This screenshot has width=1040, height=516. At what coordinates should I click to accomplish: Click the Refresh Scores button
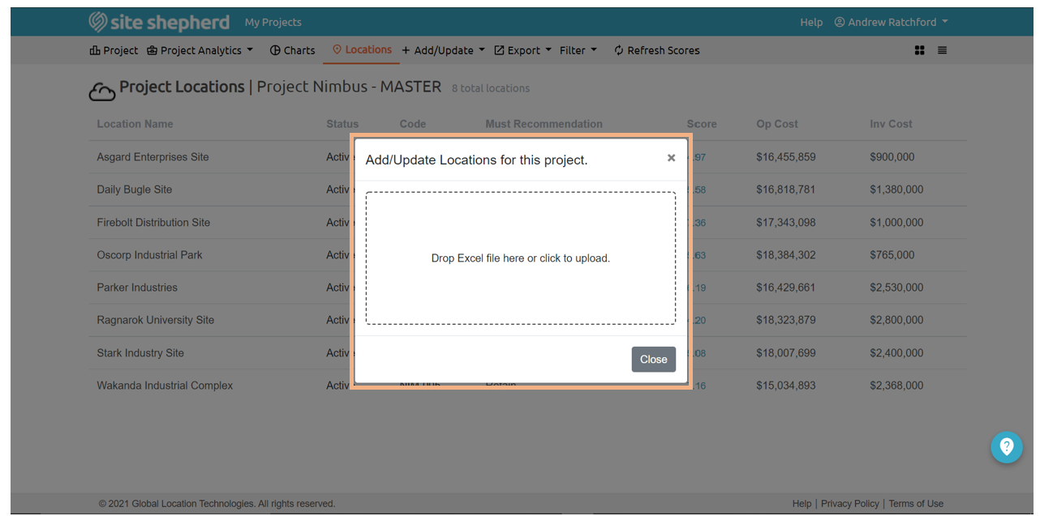click(656, 50)
